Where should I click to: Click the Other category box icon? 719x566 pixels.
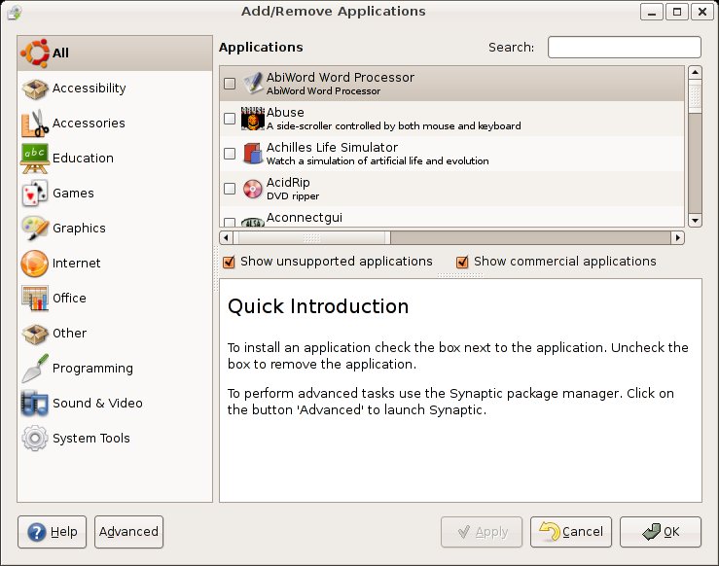[x=34, y=334]
